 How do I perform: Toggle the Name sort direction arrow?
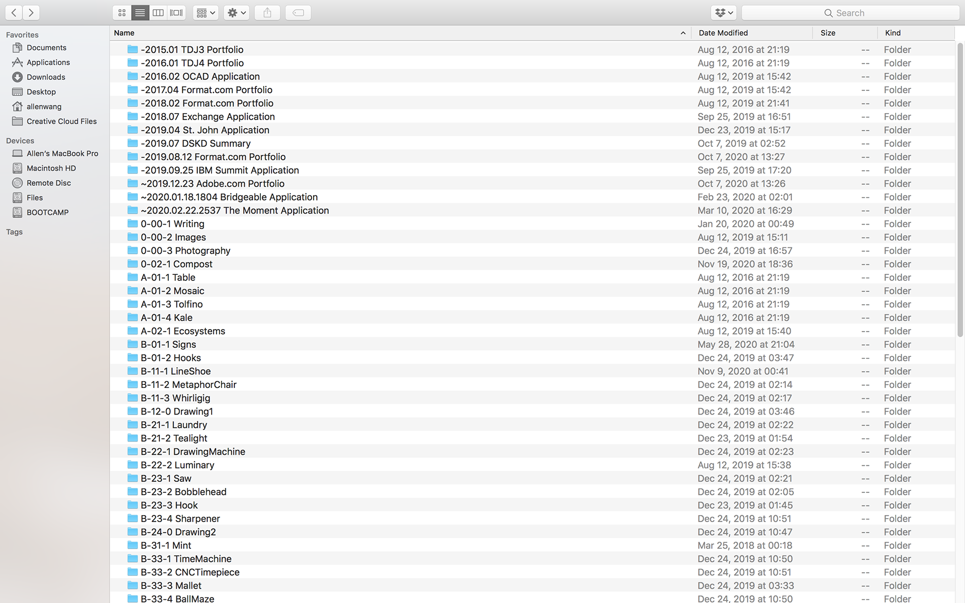pos(683,33)
